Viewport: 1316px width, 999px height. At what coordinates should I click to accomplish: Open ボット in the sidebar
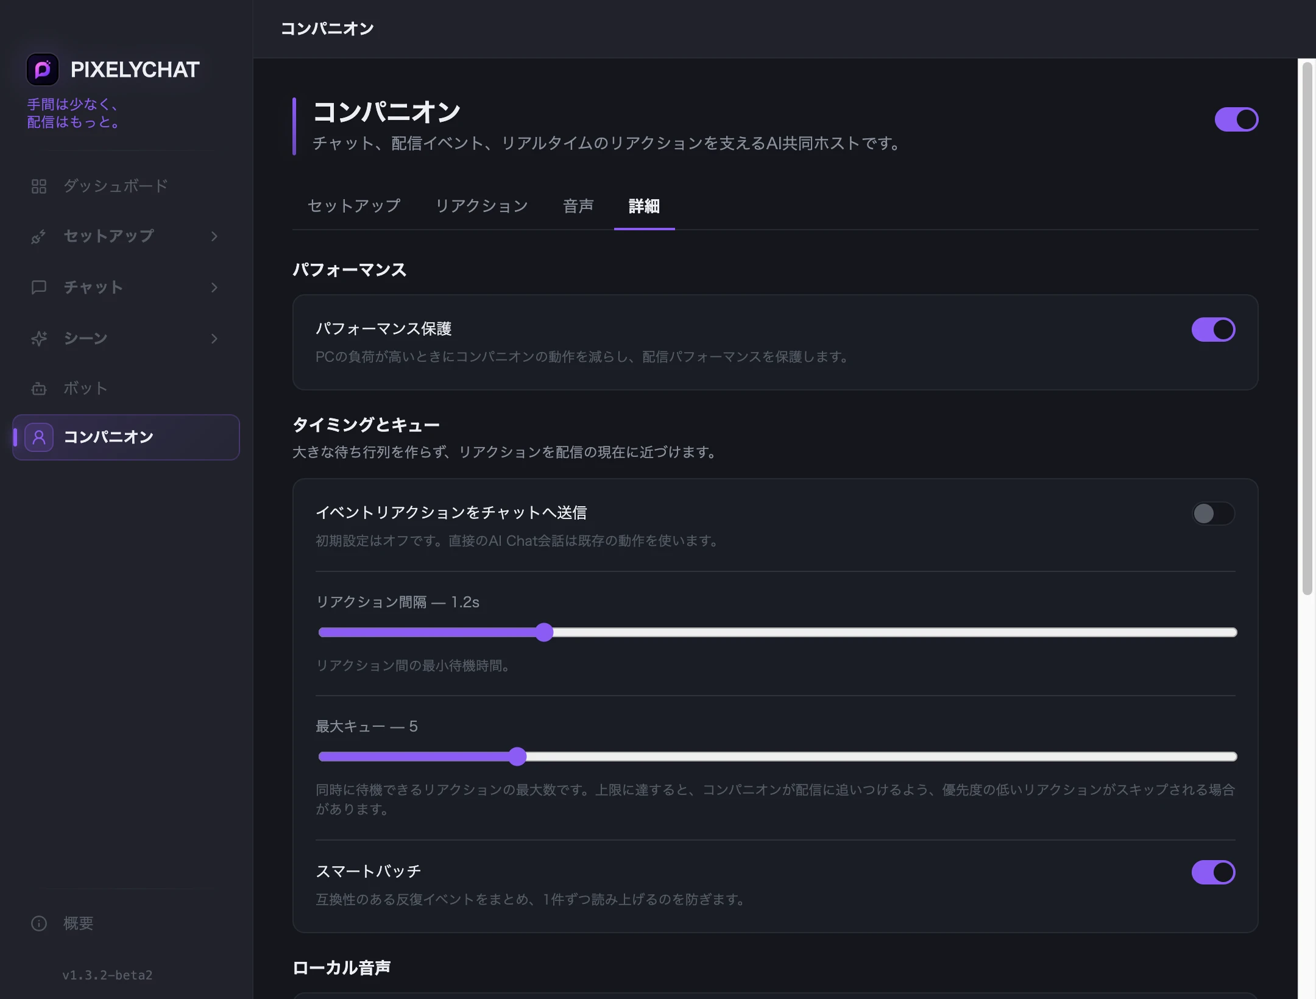pos(126,388)
